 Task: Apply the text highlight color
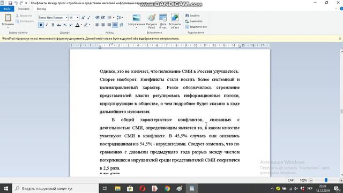click(86, 25)
